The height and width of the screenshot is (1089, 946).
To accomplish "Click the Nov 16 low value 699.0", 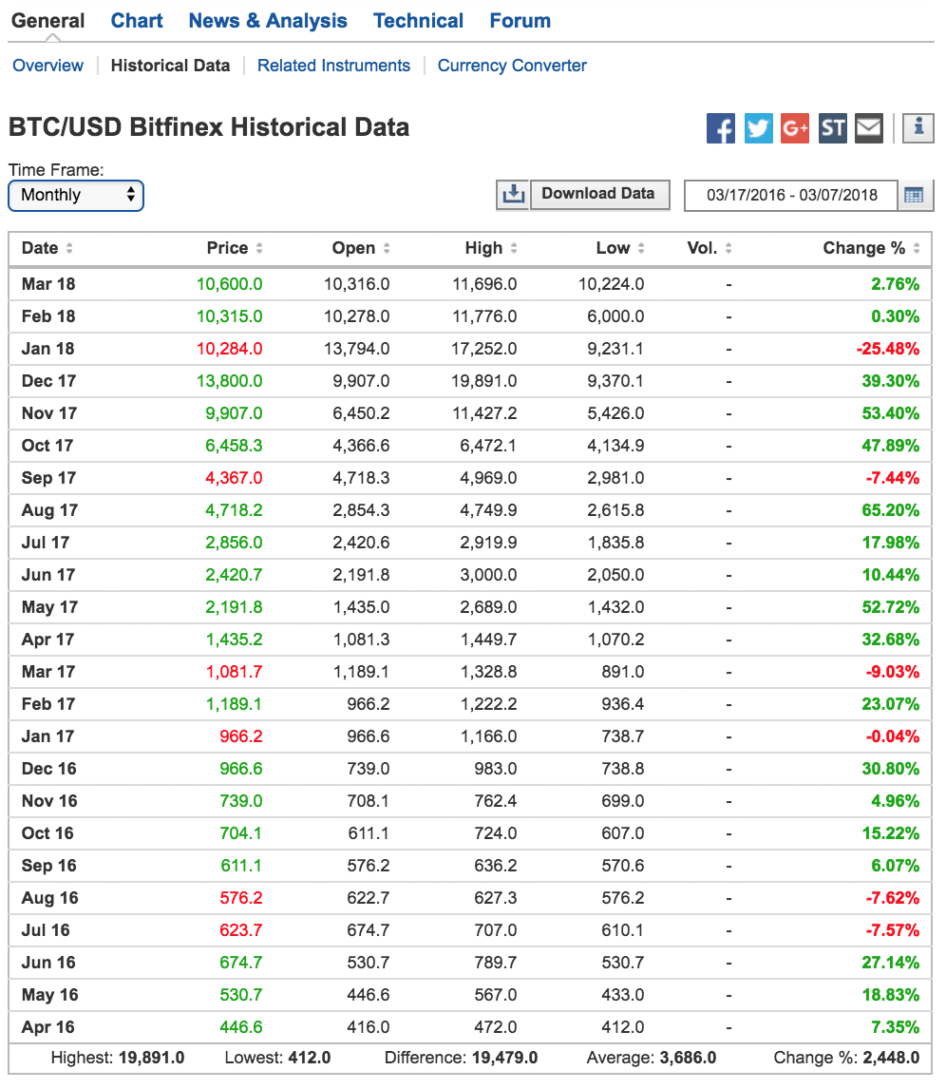I will (x=622, y=801).
